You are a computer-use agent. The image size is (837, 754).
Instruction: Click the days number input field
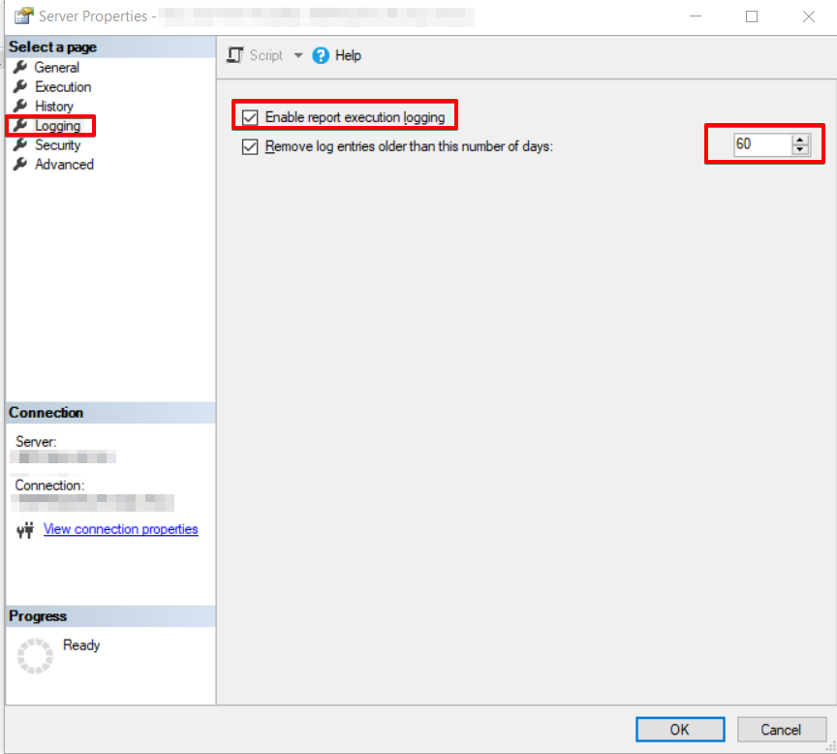click(x=760, y=144)
